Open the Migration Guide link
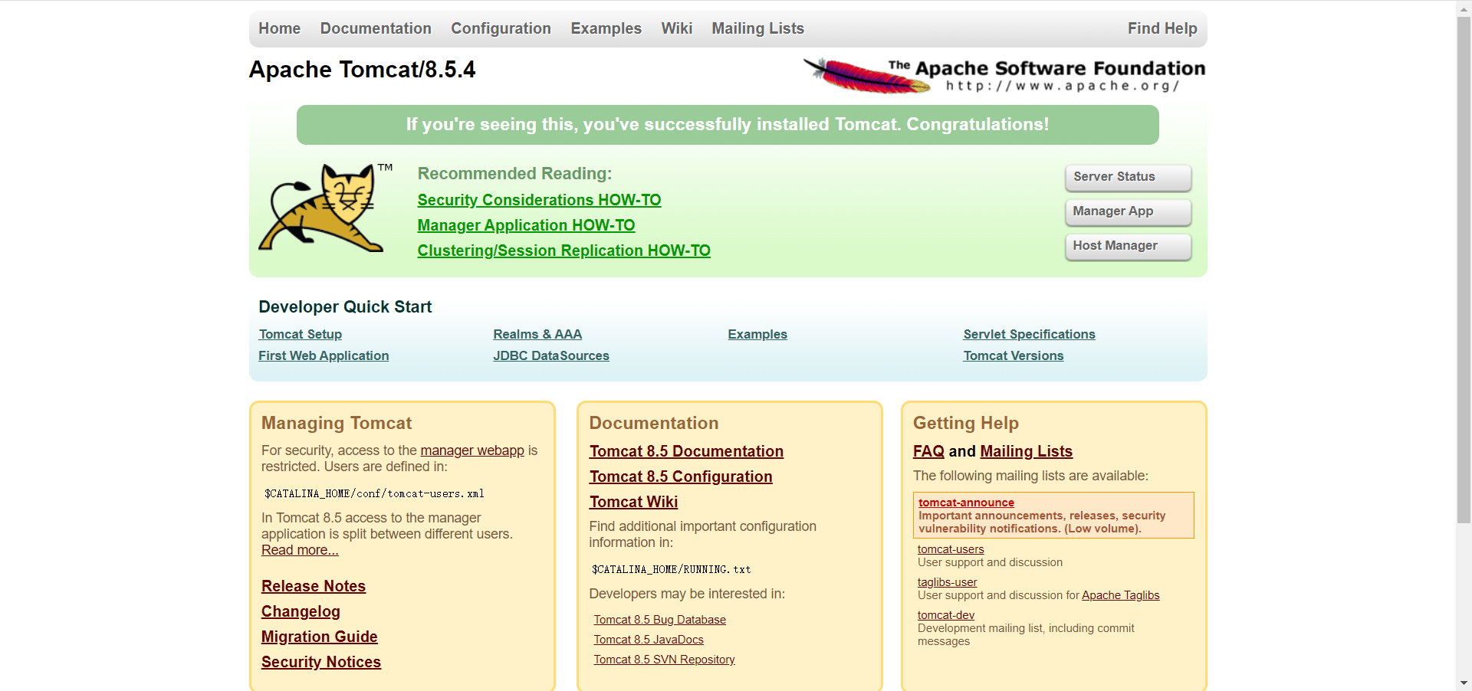The height and width of the screenshot is (691, 1472). tap(319, 637)
